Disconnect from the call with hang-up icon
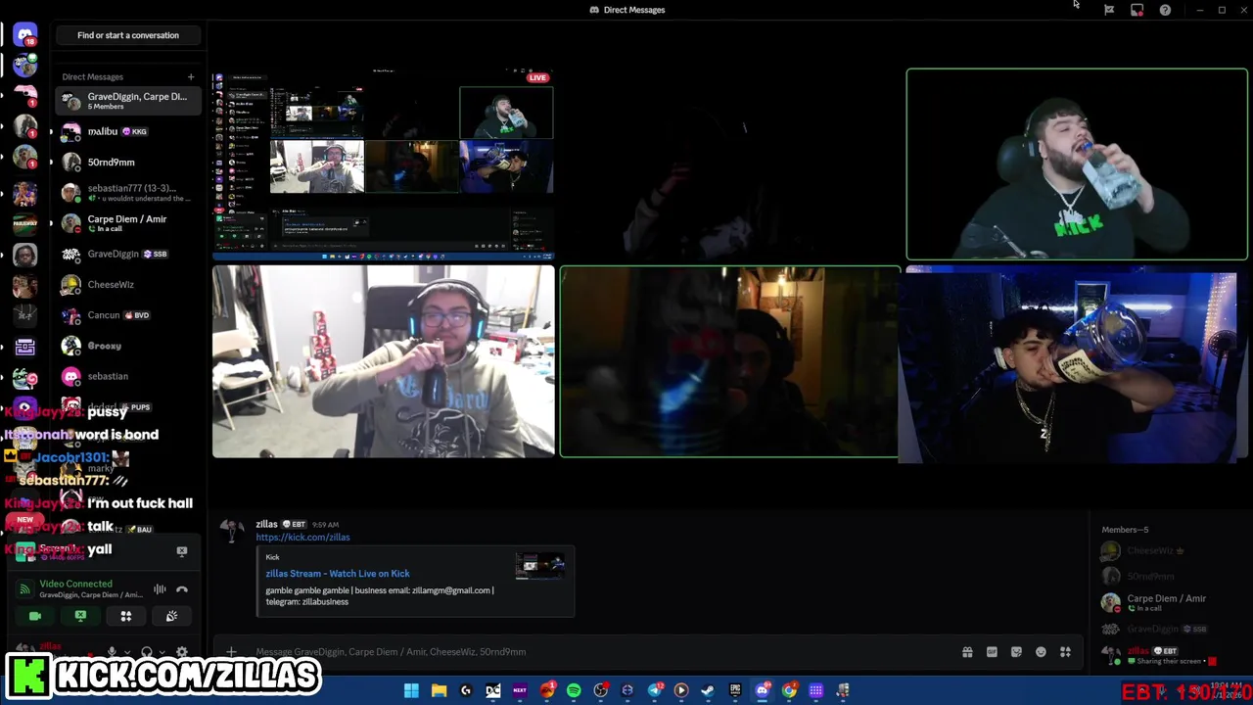Viewport: 1253px width, 705px height. (x=182, y=589)
